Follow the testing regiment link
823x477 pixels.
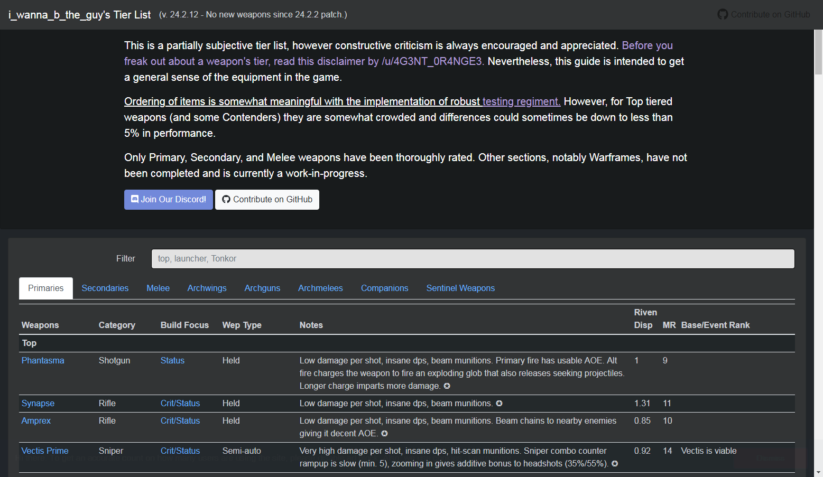[521, 101]
